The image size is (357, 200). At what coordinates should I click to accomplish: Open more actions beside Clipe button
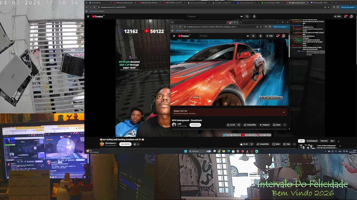coord(294,144)
